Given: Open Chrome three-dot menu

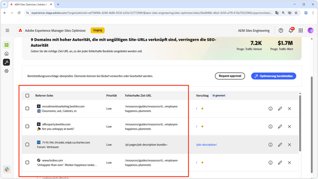Looking at the screenshot, I should coord(313,13).
